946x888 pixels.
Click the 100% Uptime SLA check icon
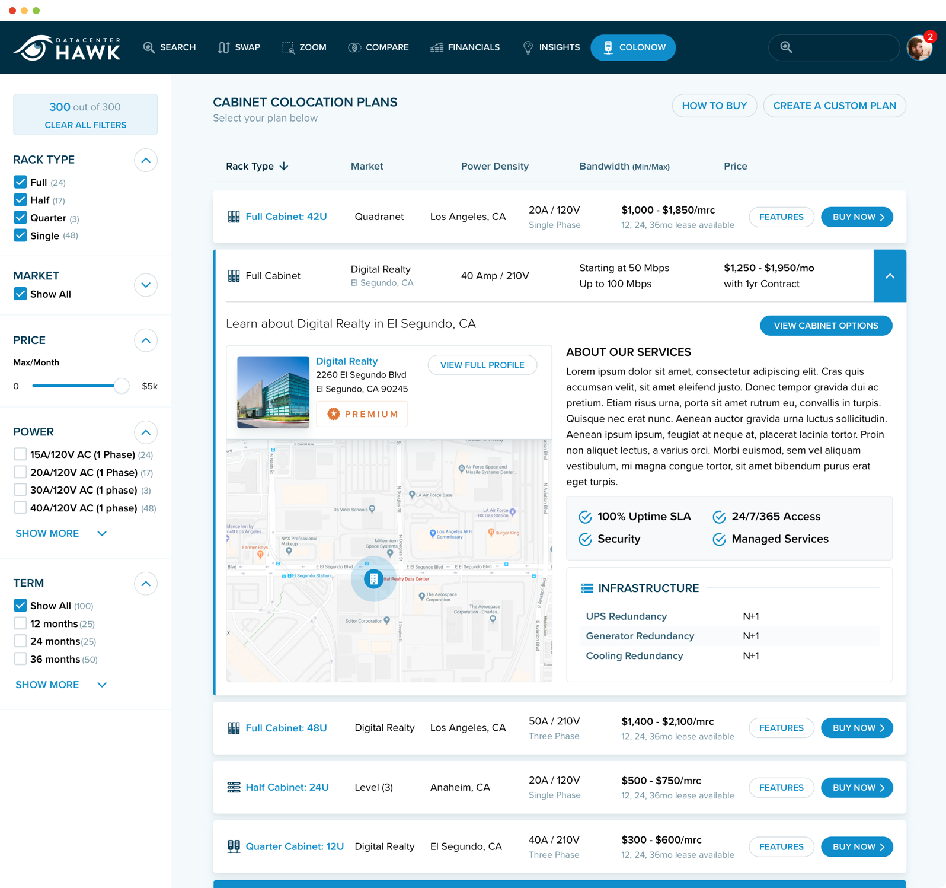point(585,517)
